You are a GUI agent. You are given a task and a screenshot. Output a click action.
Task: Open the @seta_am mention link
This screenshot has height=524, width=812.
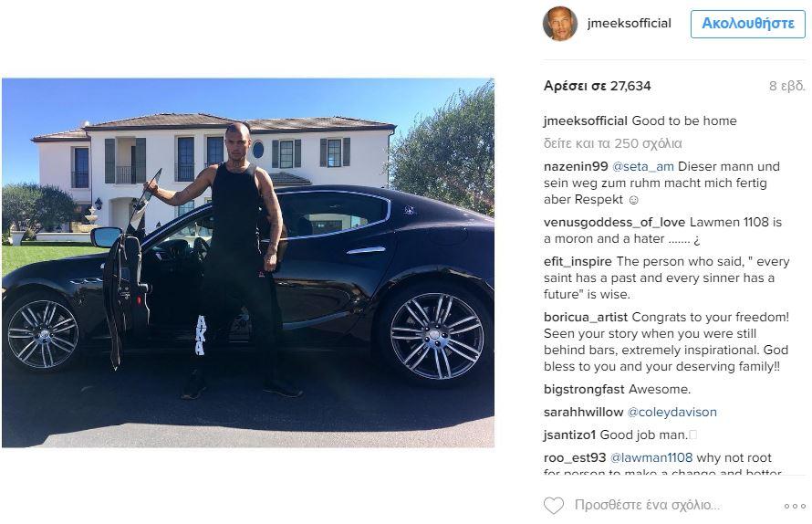click(642, 167)
